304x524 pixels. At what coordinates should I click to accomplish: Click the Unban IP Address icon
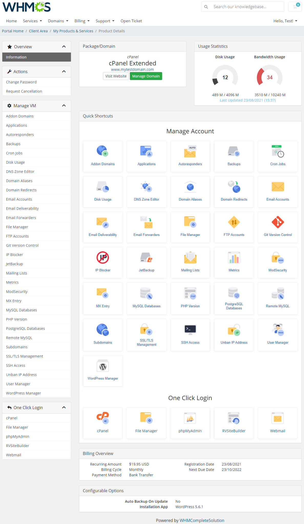coord(234,329)
